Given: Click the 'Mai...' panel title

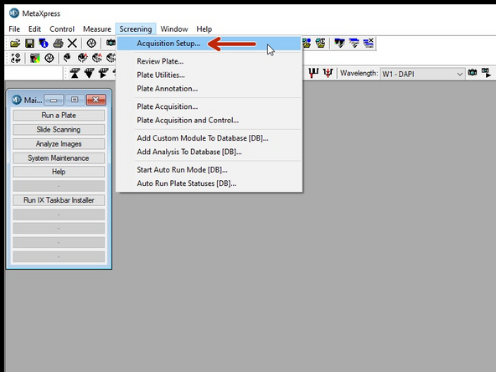Looking at the screenshot, I should coord(33,101).
